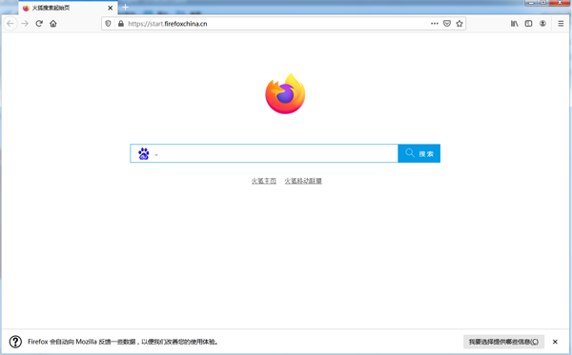Viewport: 572px width, 355px height.
Task: Open the 火狐主页 link
Action: point(264,181)
